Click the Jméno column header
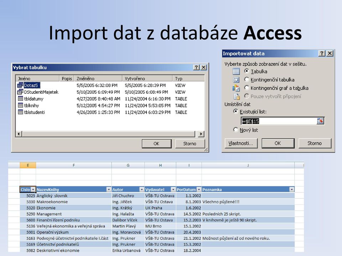Viewport: 342px width, 256px height. 38,78
